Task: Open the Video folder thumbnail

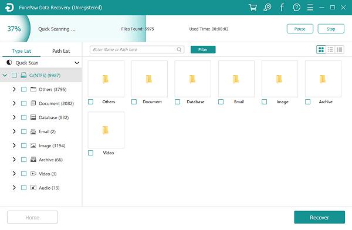Action: [x=106, y=130]
